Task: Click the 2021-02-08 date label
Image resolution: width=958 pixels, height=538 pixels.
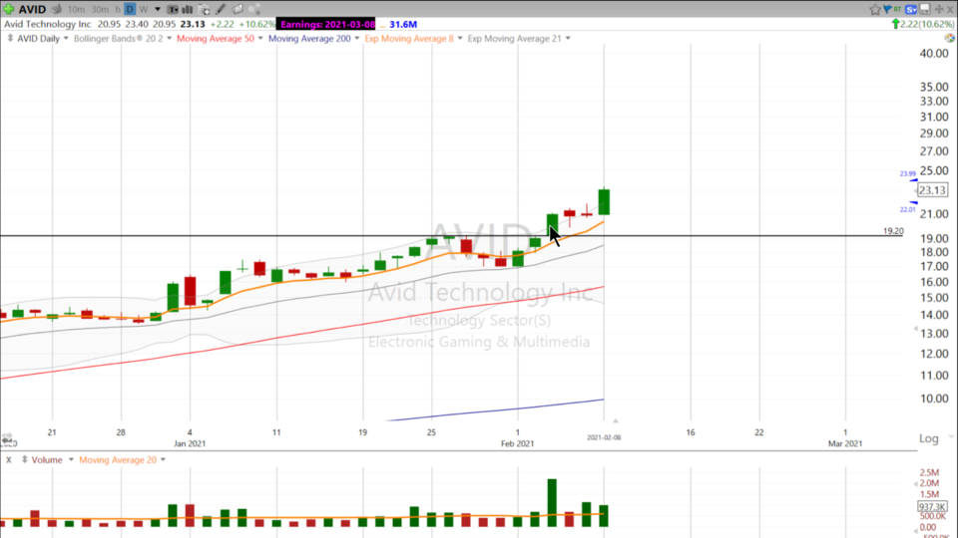Action: click(604, 438)
